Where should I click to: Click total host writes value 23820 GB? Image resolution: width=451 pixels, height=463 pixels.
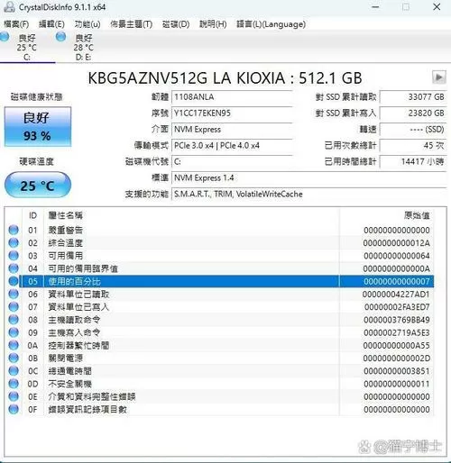coord(413,113)
